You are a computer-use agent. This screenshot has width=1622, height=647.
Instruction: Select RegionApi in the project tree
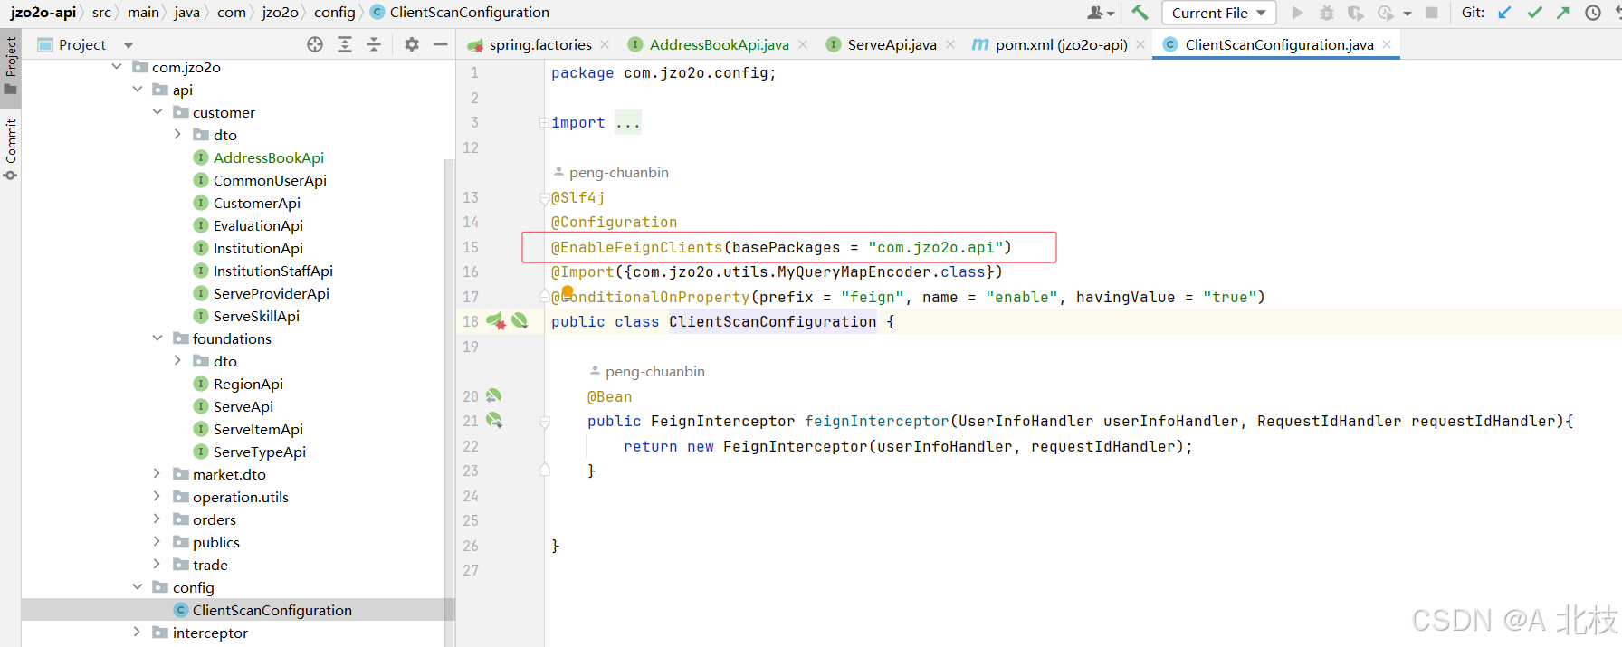coord(248,384)
